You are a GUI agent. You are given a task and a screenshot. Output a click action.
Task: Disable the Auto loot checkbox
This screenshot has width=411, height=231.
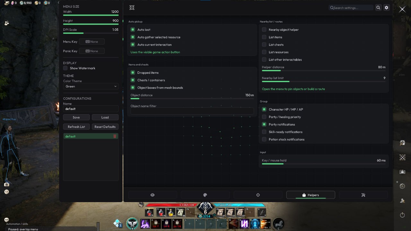click(133, 30)
